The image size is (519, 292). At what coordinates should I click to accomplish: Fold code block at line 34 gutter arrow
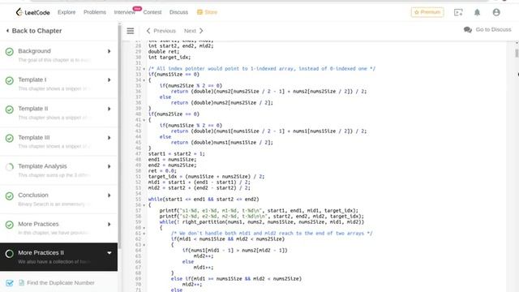(144, 80)
